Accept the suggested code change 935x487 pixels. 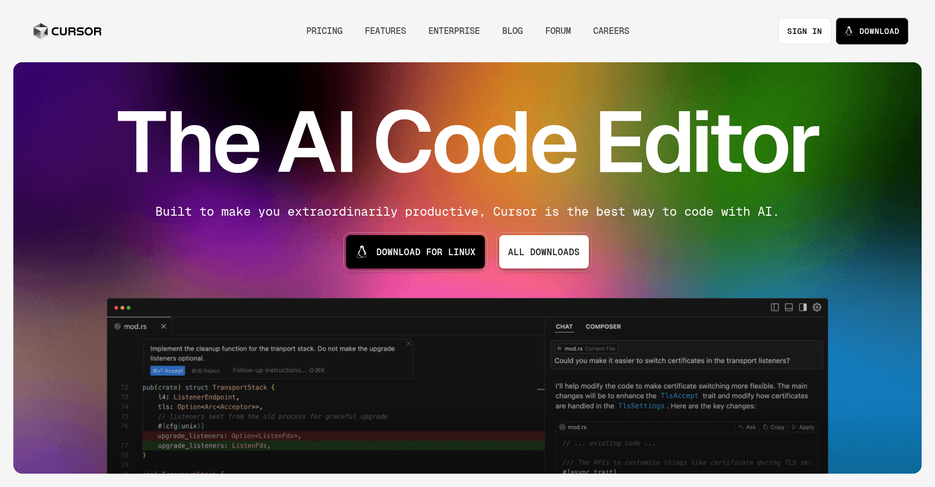pyautogui.click(x=168, y=371)
